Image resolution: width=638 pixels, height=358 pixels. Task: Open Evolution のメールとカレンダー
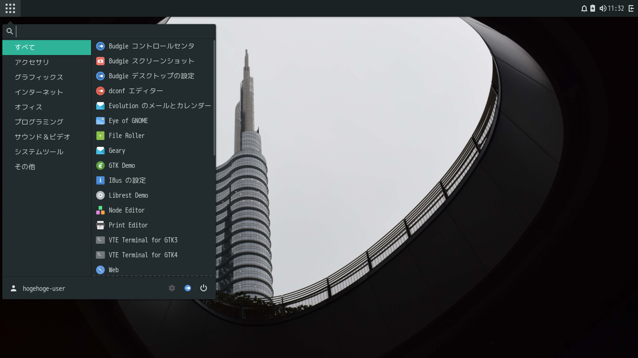[153, 106]
